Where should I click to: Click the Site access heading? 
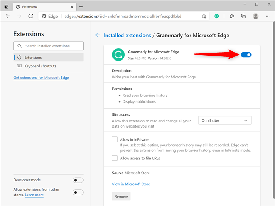click(121, 115)
